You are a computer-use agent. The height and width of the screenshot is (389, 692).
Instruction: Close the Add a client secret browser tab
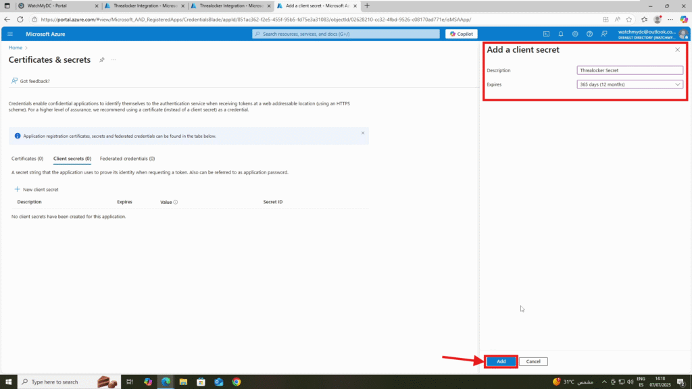tap(355, 6)
